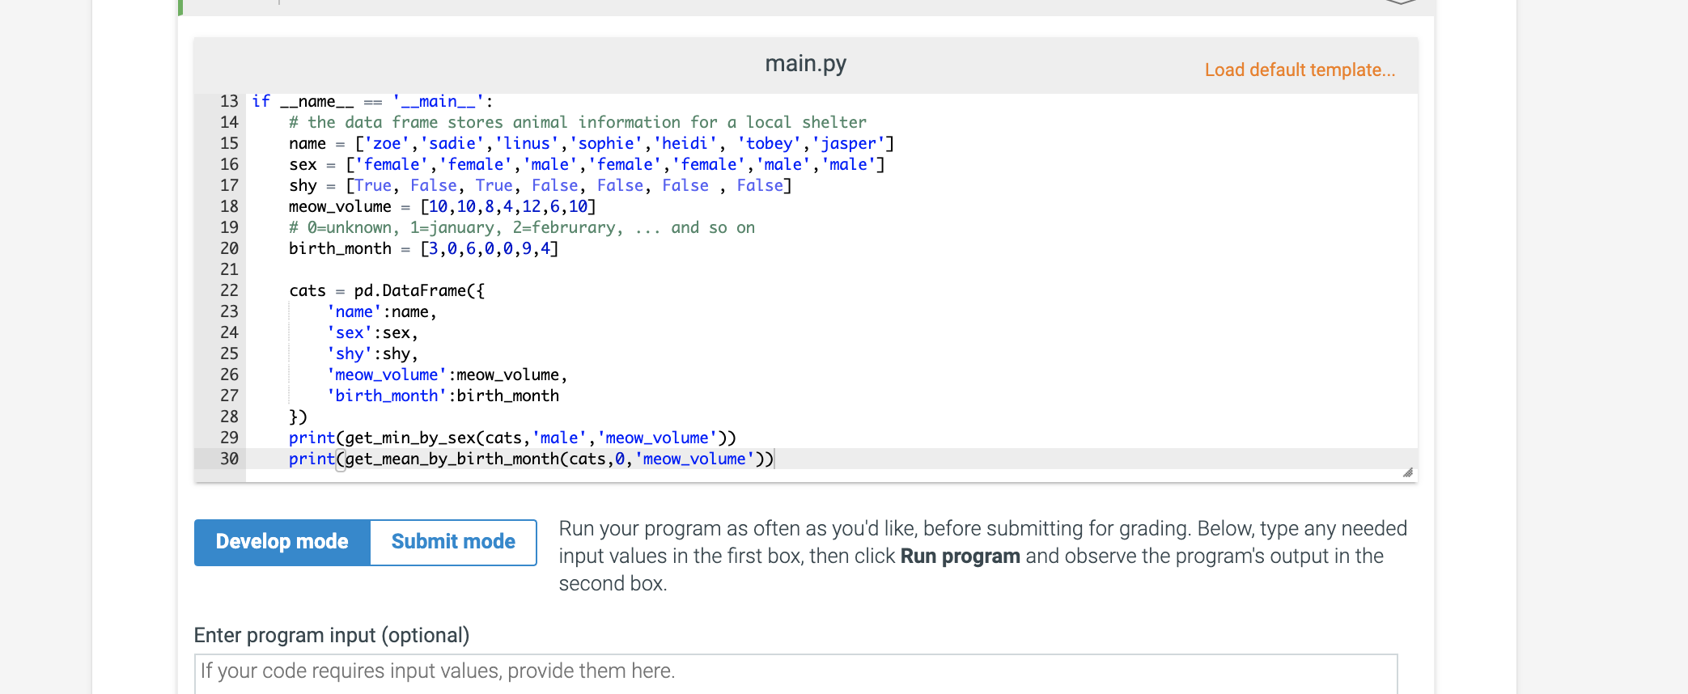This screenshot has height=694, width=1688.
Task: Click the 'sex' key on line 24
Action: coord(349,332)
